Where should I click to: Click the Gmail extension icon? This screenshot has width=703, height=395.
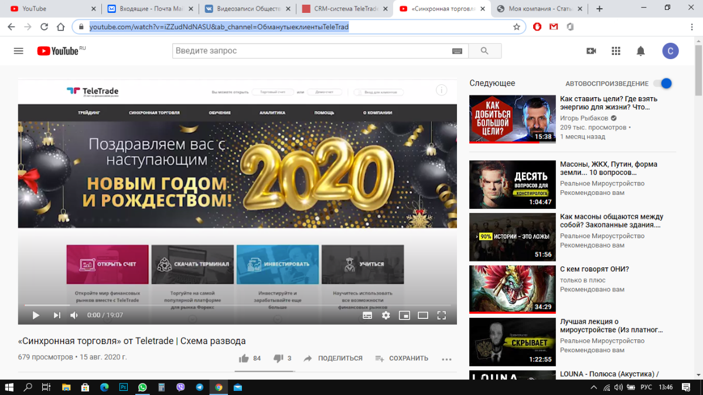click(554, 27)
